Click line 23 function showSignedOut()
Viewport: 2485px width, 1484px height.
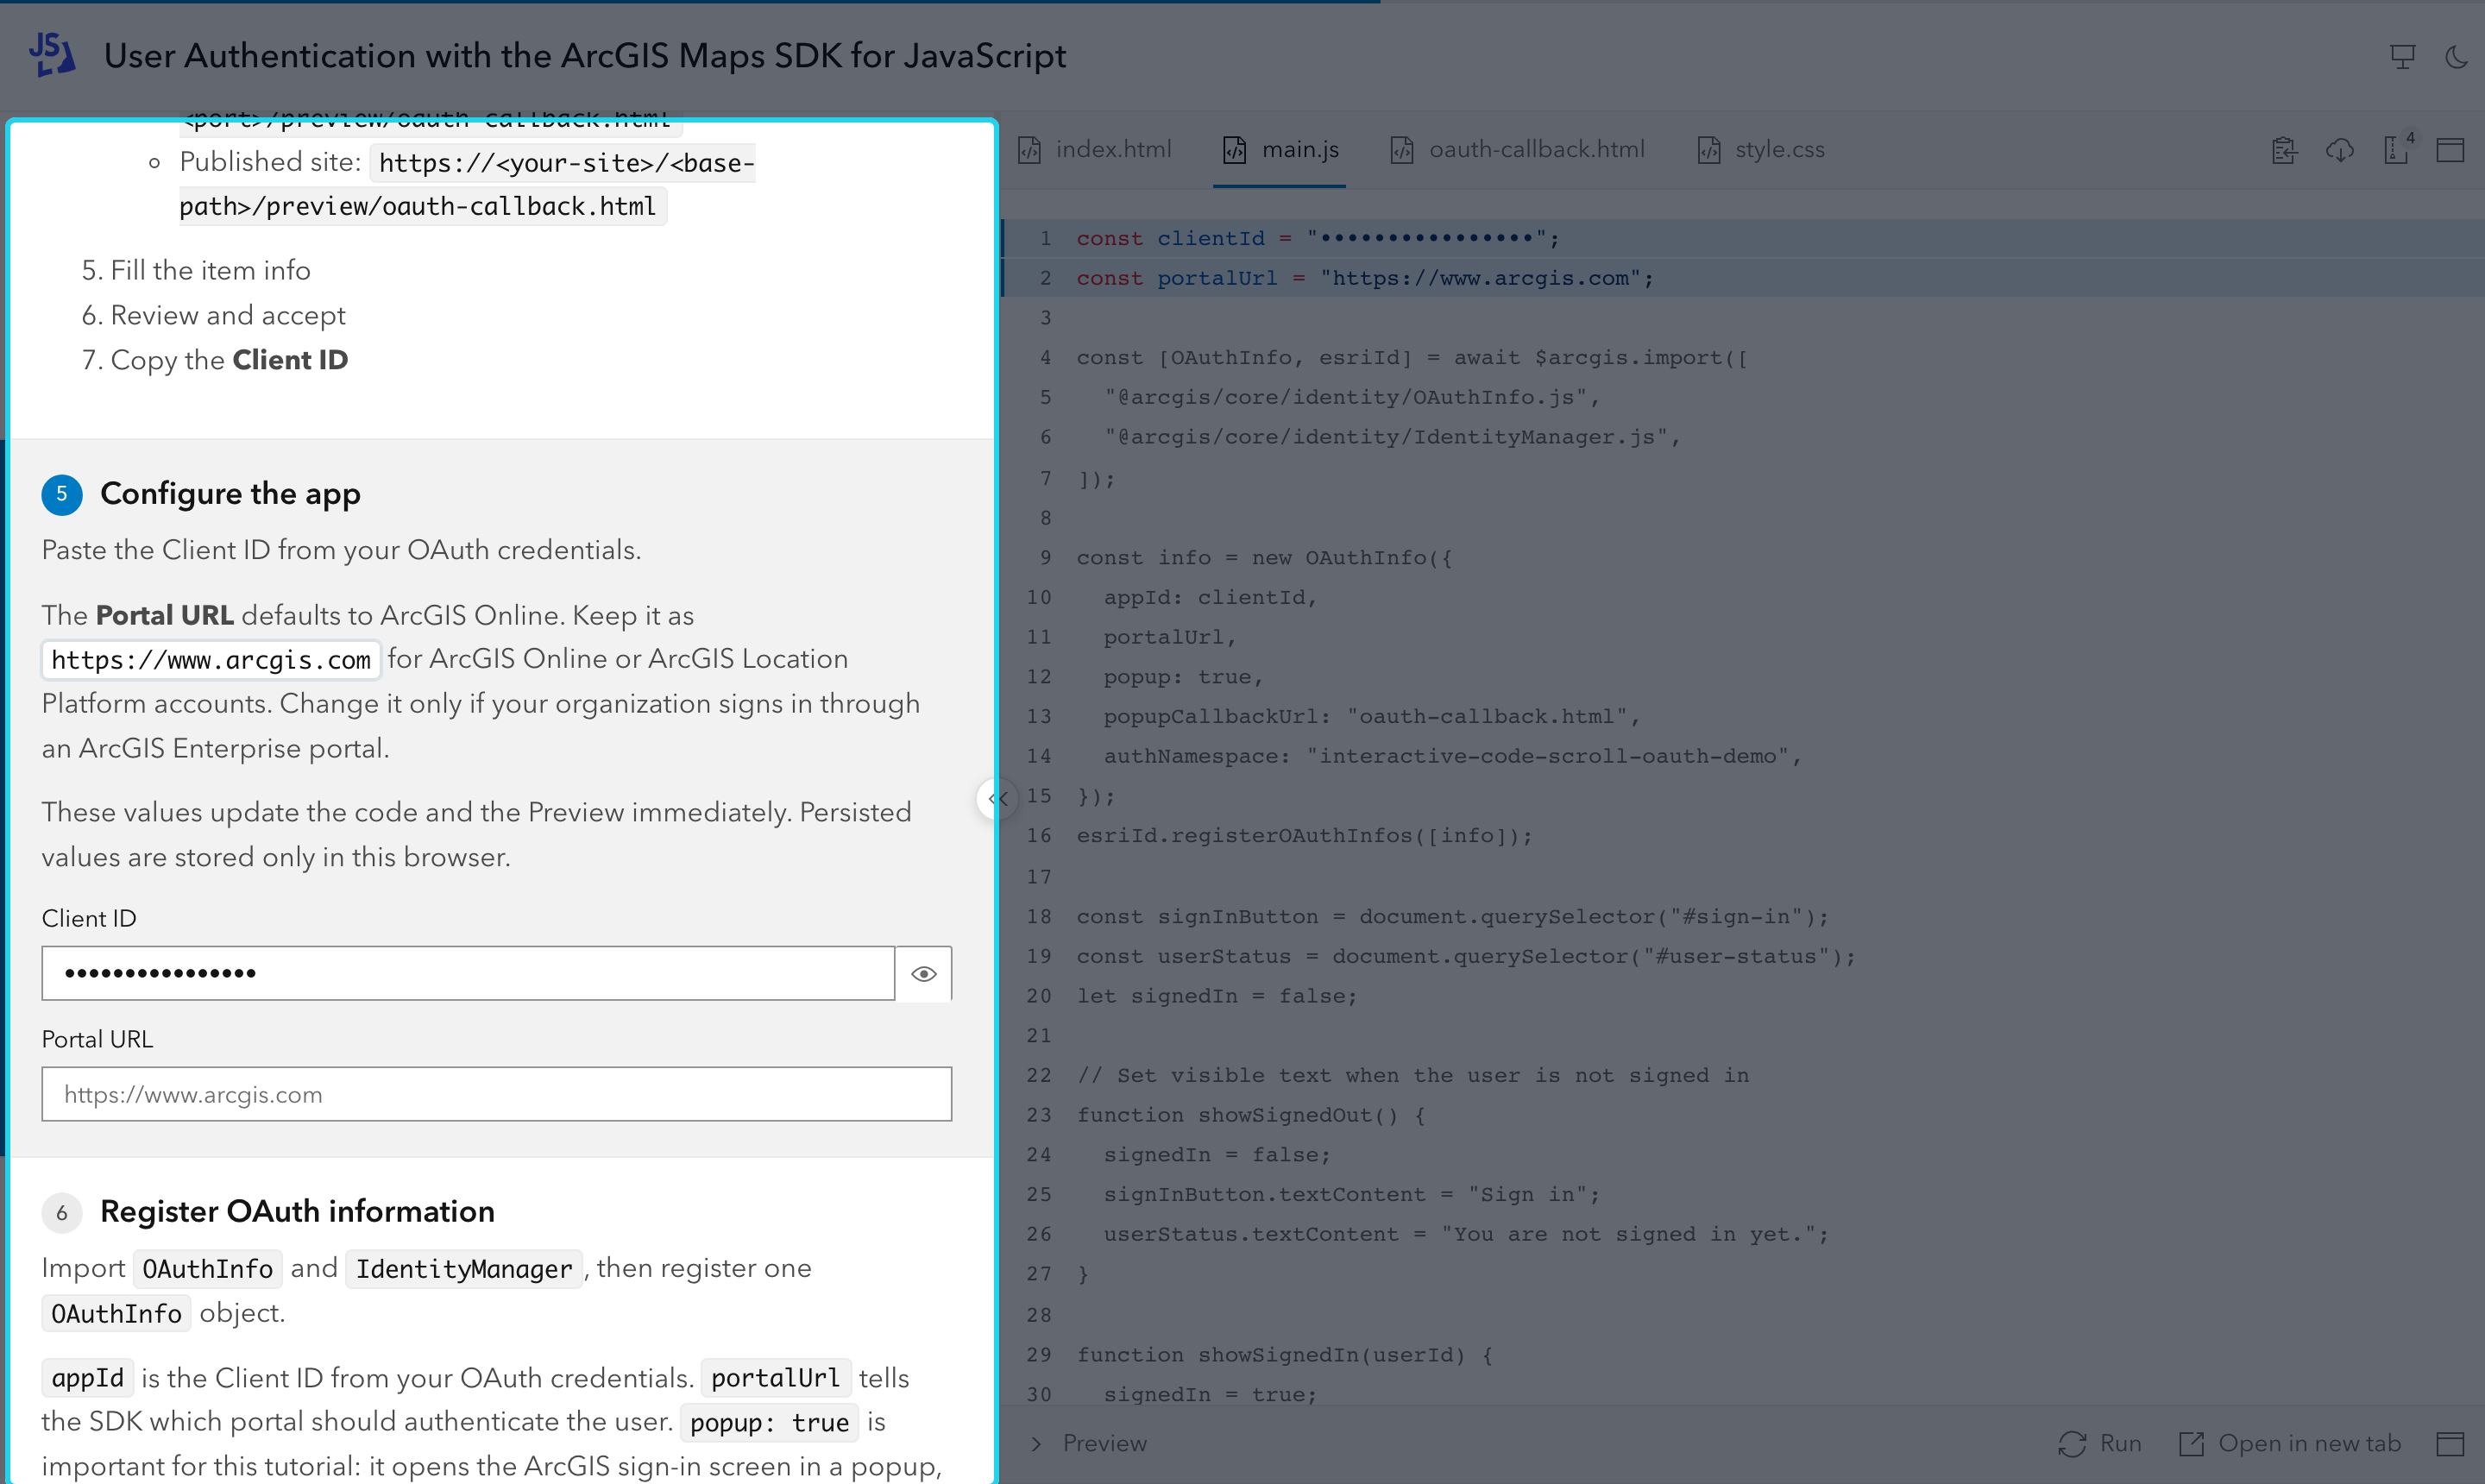click(1251, 1114)
